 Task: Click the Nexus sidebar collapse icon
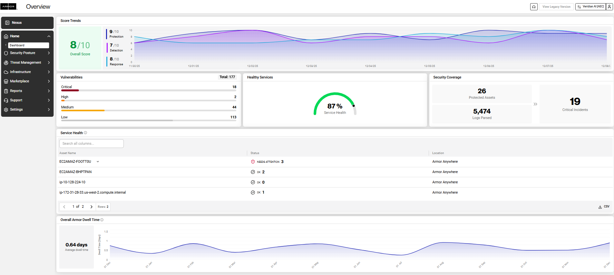[x=7, y=23]
